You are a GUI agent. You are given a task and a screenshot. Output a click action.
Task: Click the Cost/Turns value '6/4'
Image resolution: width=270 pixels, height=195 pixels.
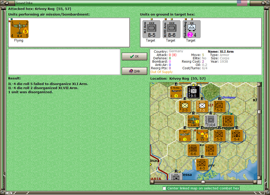coord(205,68)
